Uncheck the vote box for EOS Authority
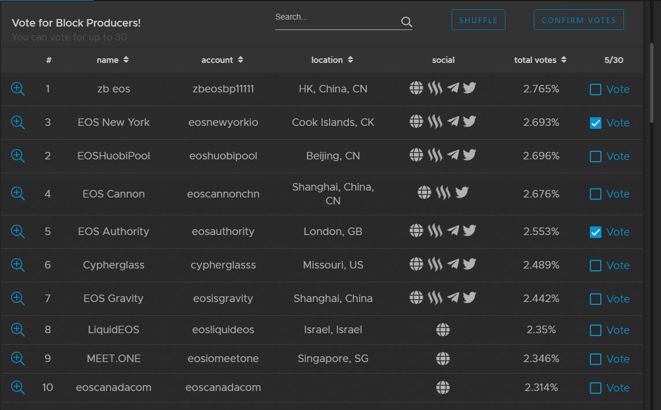This screenshot has width=661, height=410. pyautogui.click(x=595, y=232)
